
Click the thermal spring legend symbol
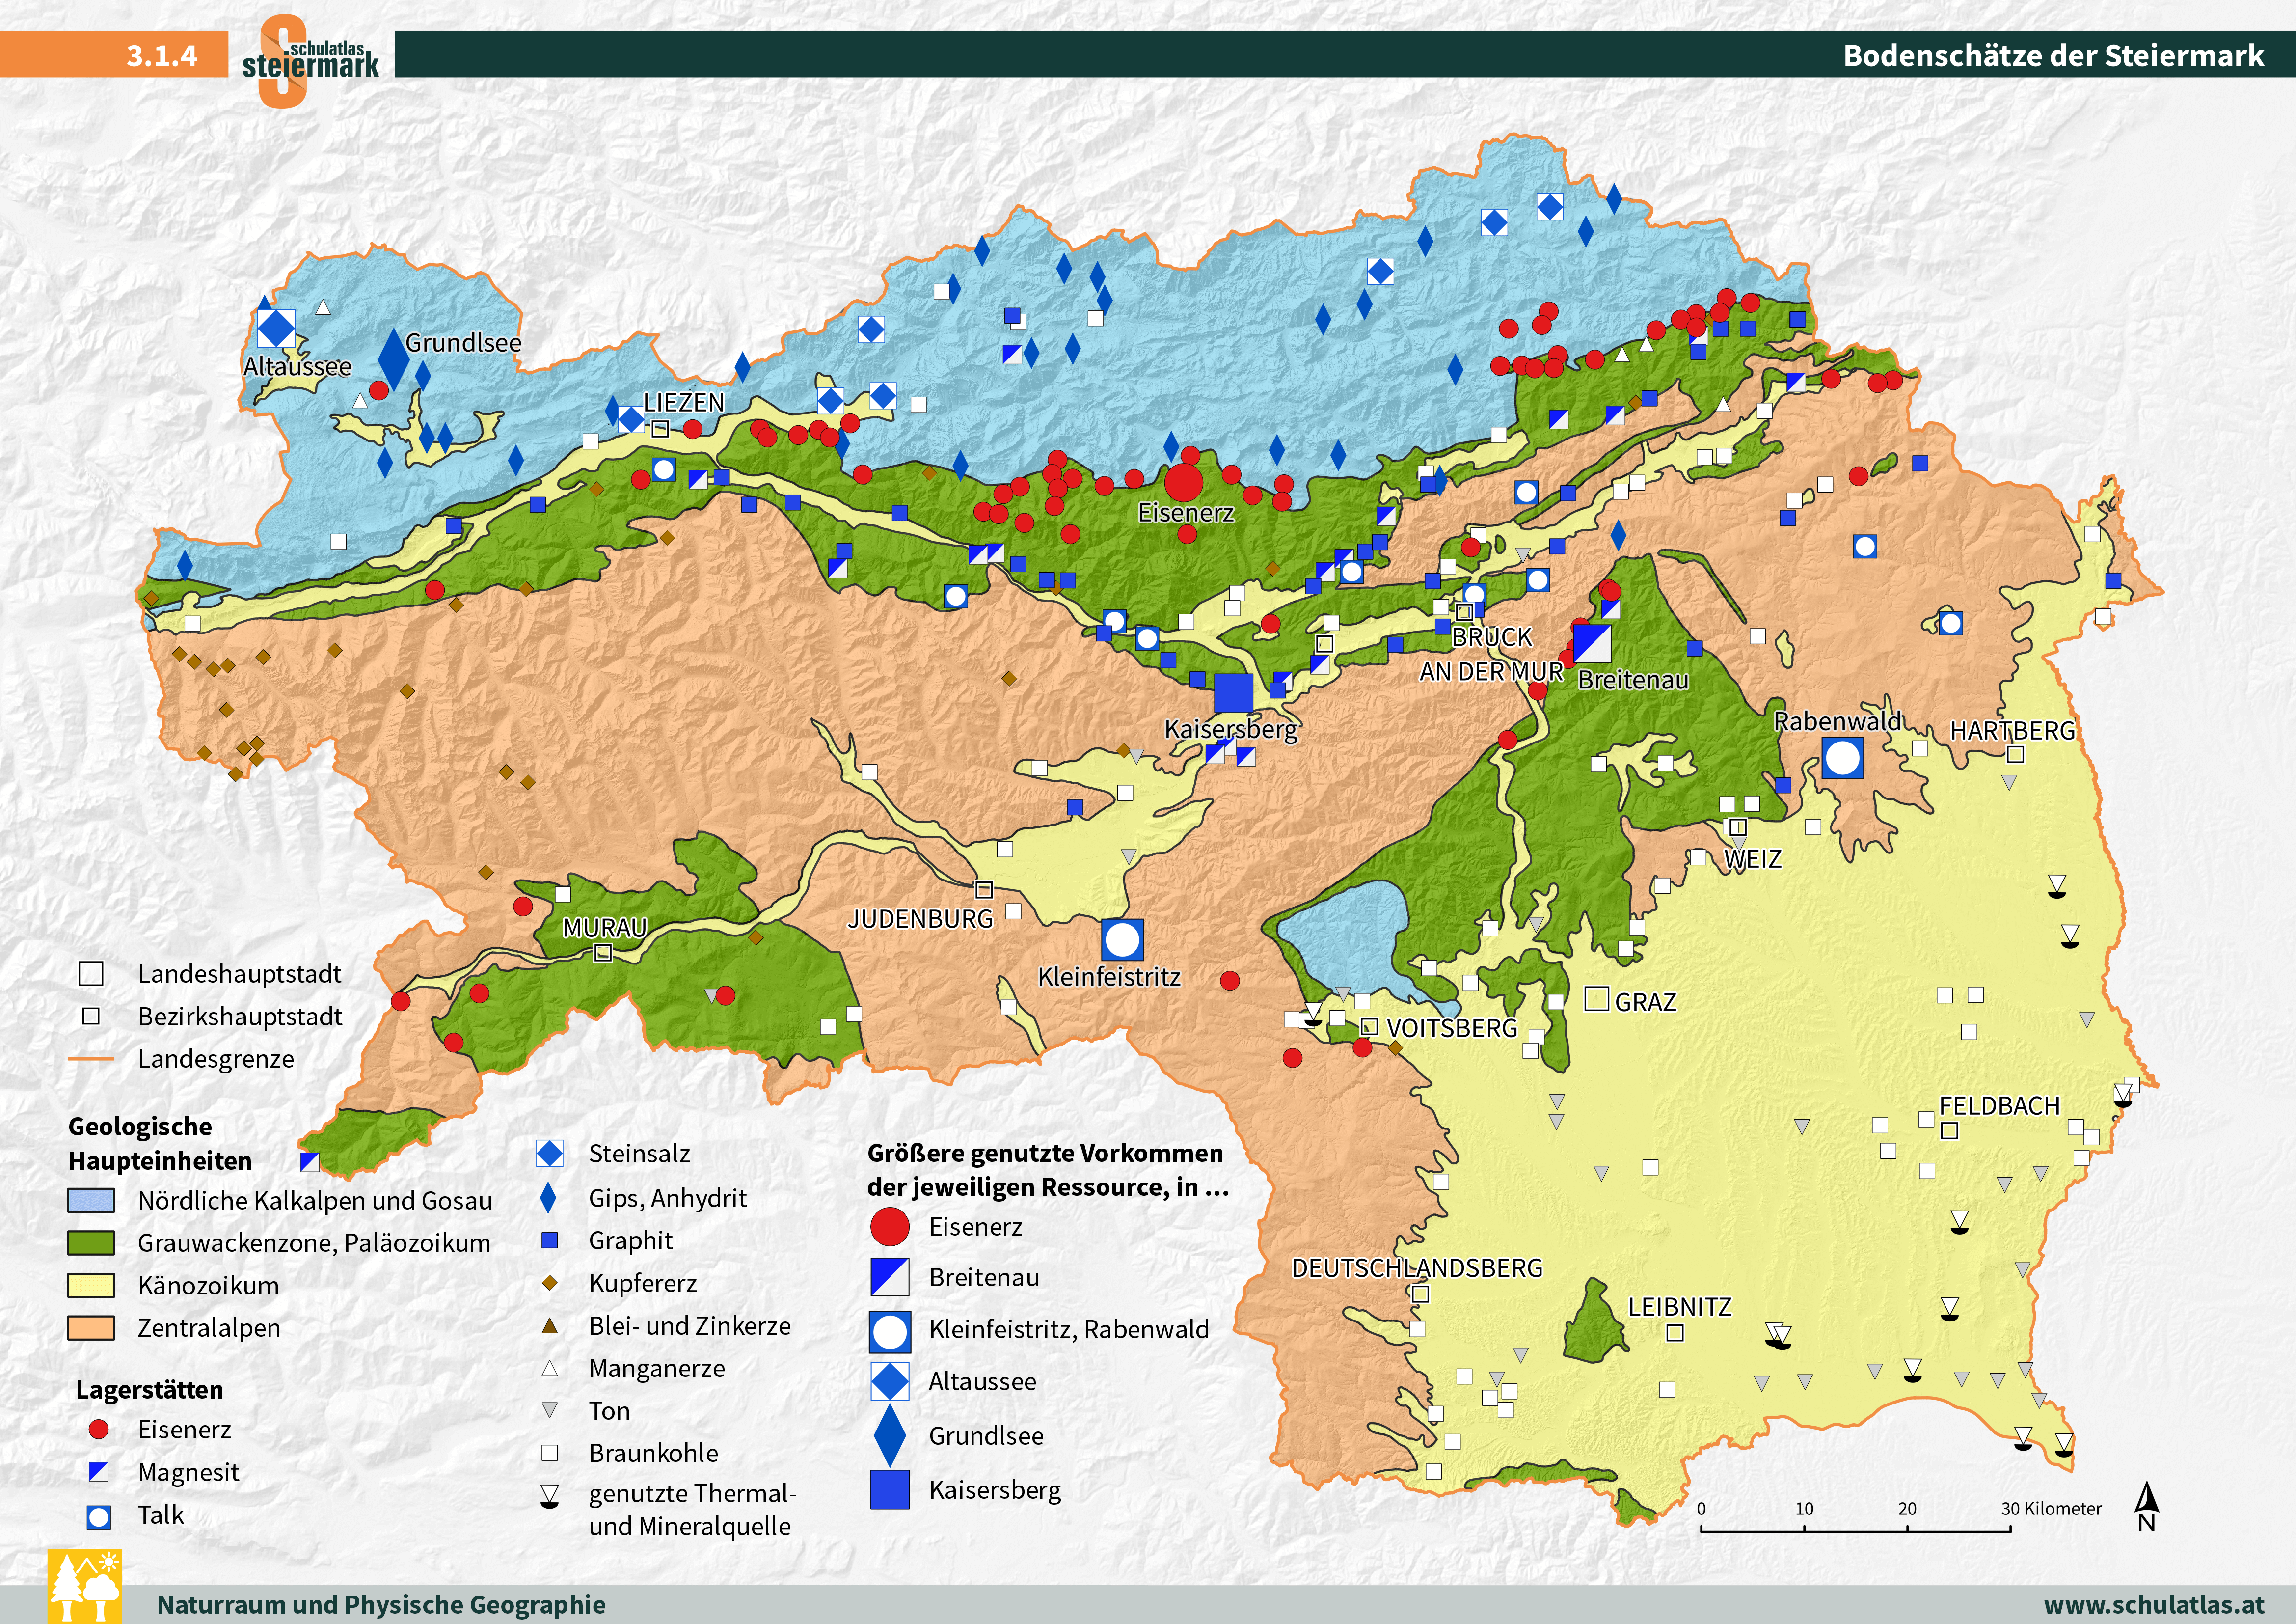549,1497
